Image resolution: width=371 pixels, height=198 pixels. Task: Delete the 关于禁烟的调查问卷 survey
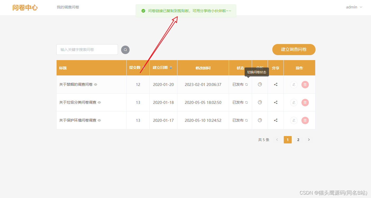point(305,85)
